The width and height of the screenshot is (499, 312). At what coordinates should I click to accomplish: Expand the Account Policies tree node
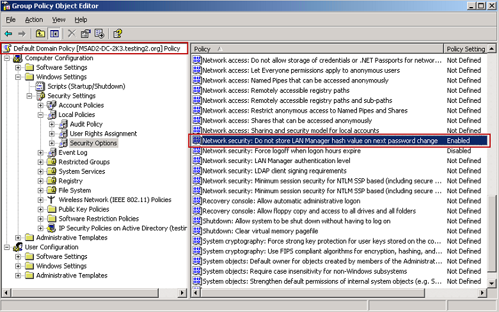(x=41, y=105)
